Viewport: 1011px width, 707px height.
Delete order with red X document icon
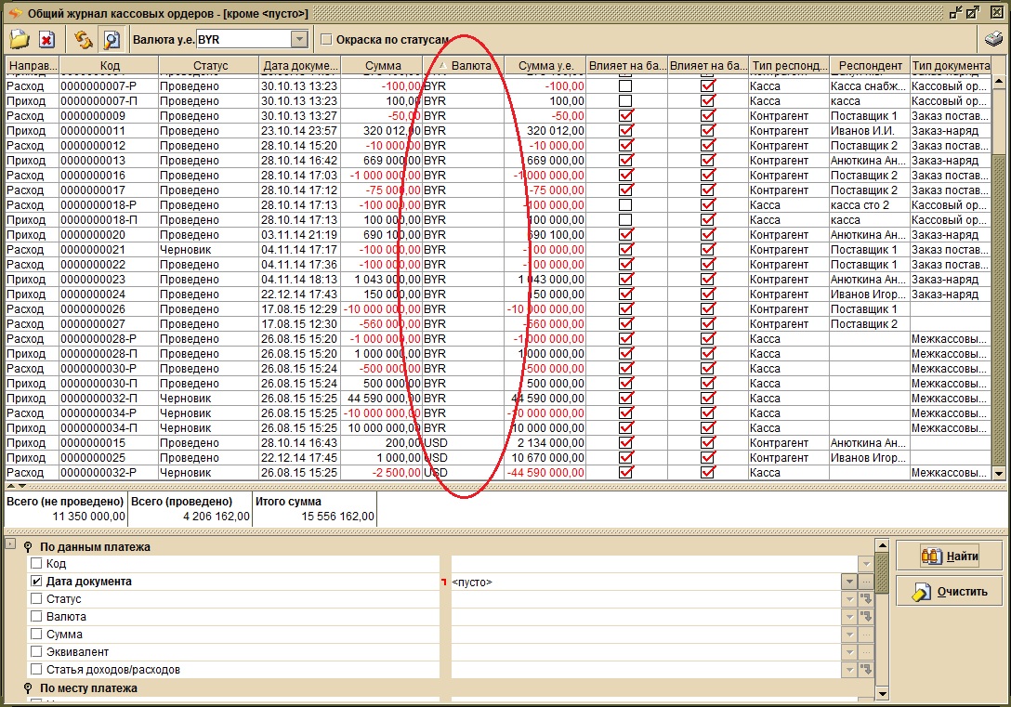[46, 40]
